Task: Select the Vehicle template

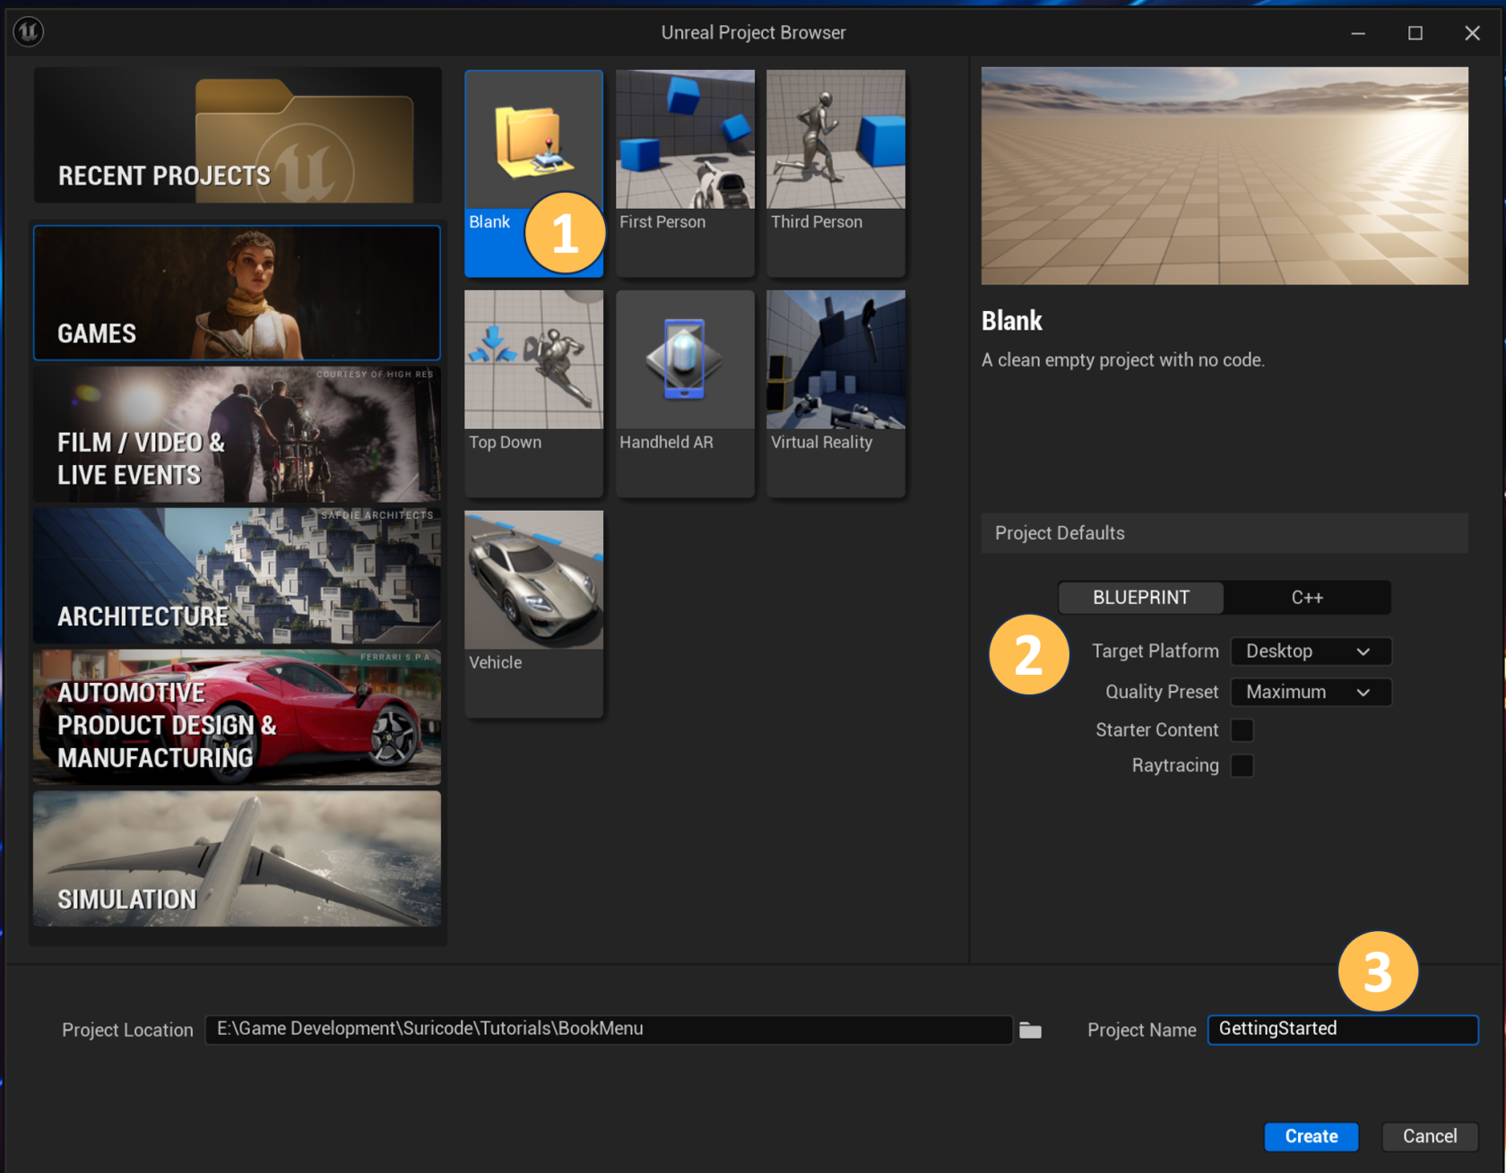Action: pyautogui.click(x=533, y=614)
